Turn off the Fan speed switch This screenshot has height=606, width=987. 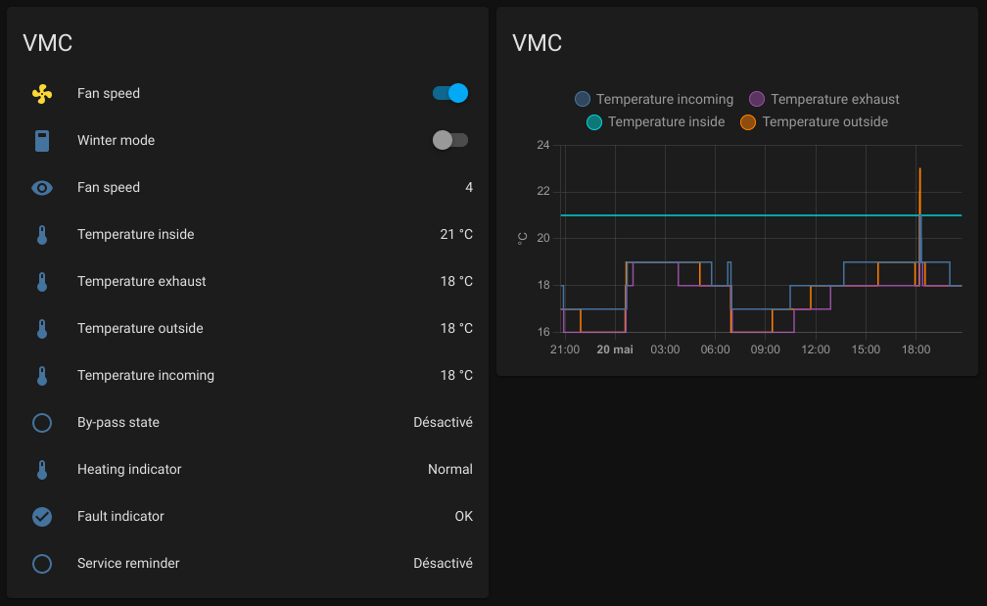(x=450, y=94)
